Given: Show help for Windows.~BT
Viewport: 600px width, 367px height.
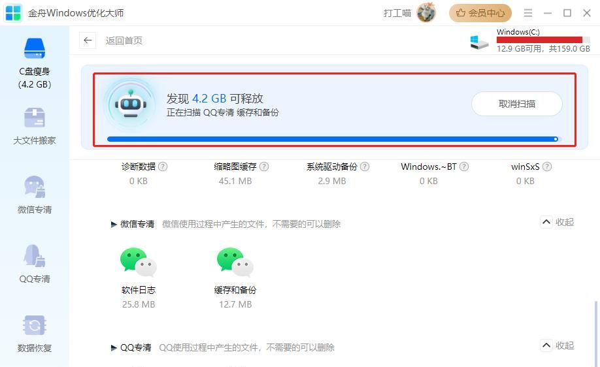Looking at the screenshot, I should [464, 167].
